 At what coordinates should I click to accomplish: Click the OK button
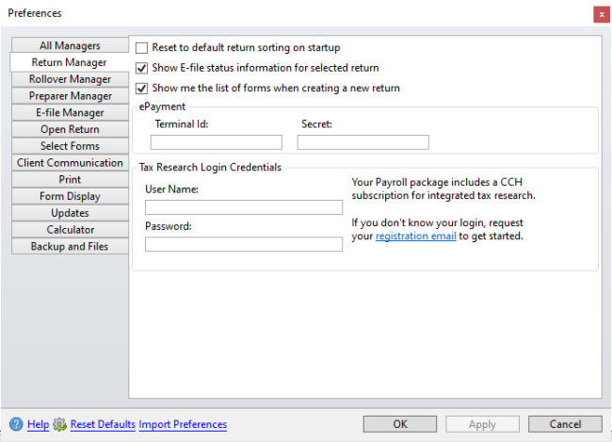click(x=400, y=424)
